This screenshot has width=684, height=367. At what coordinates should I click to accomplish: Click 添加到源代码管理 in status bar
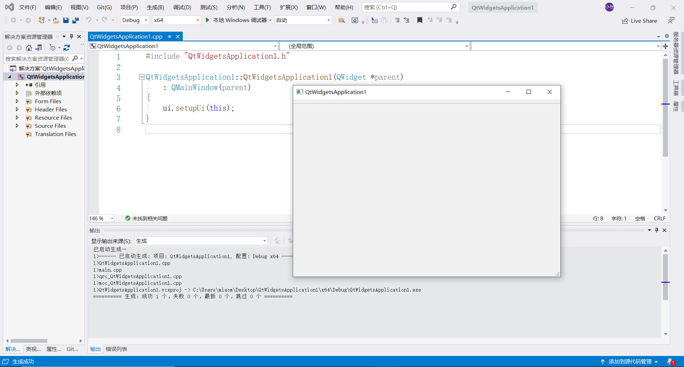tap(629, 361)
